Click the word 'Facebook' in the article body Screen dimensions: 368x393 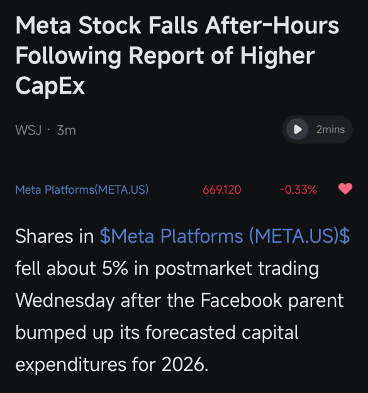point(241,301)
